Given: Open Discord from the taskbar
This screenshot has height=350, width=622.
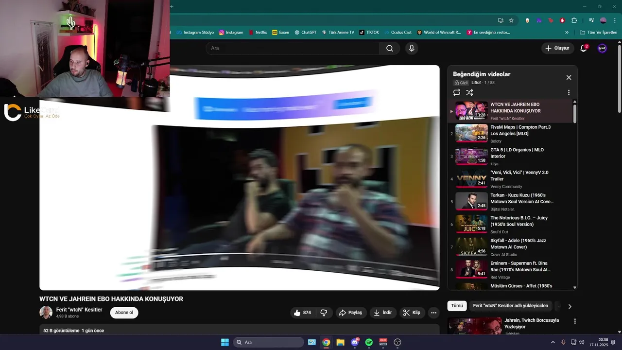Looking at the screenshot, I should click(x=355, y=342).
